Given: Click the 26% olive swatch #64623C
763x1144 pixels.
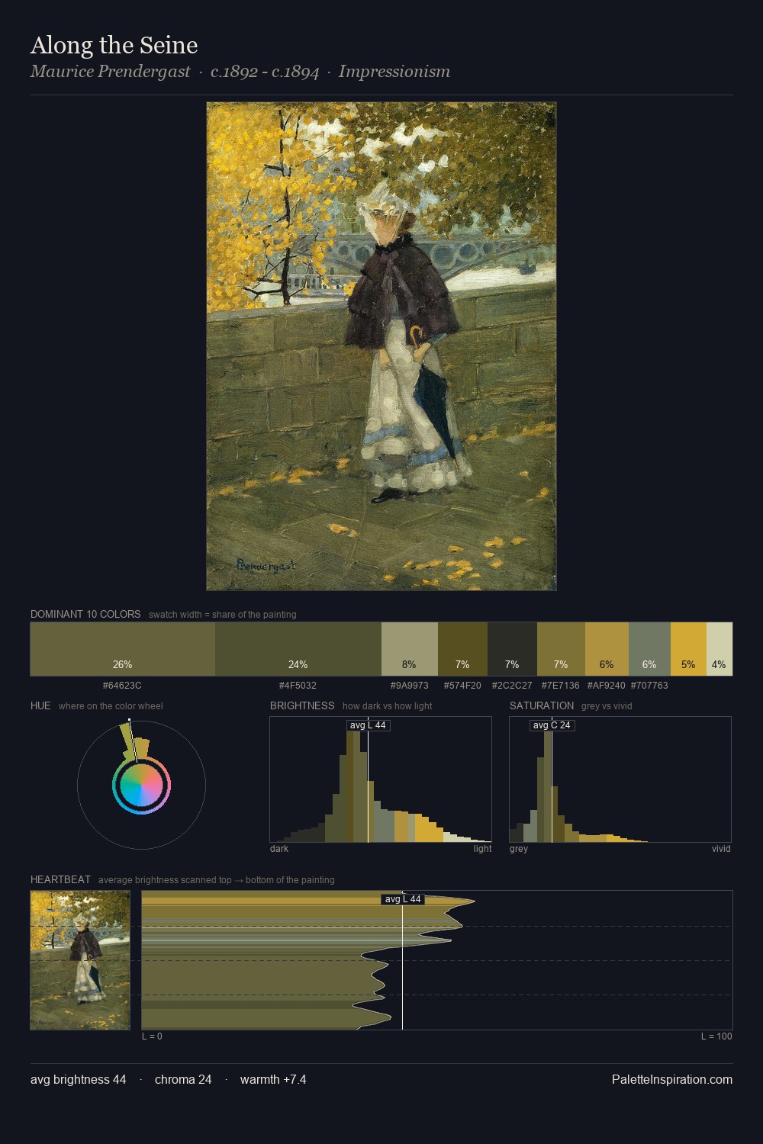Looking at the screenshot, I should 123,649.
